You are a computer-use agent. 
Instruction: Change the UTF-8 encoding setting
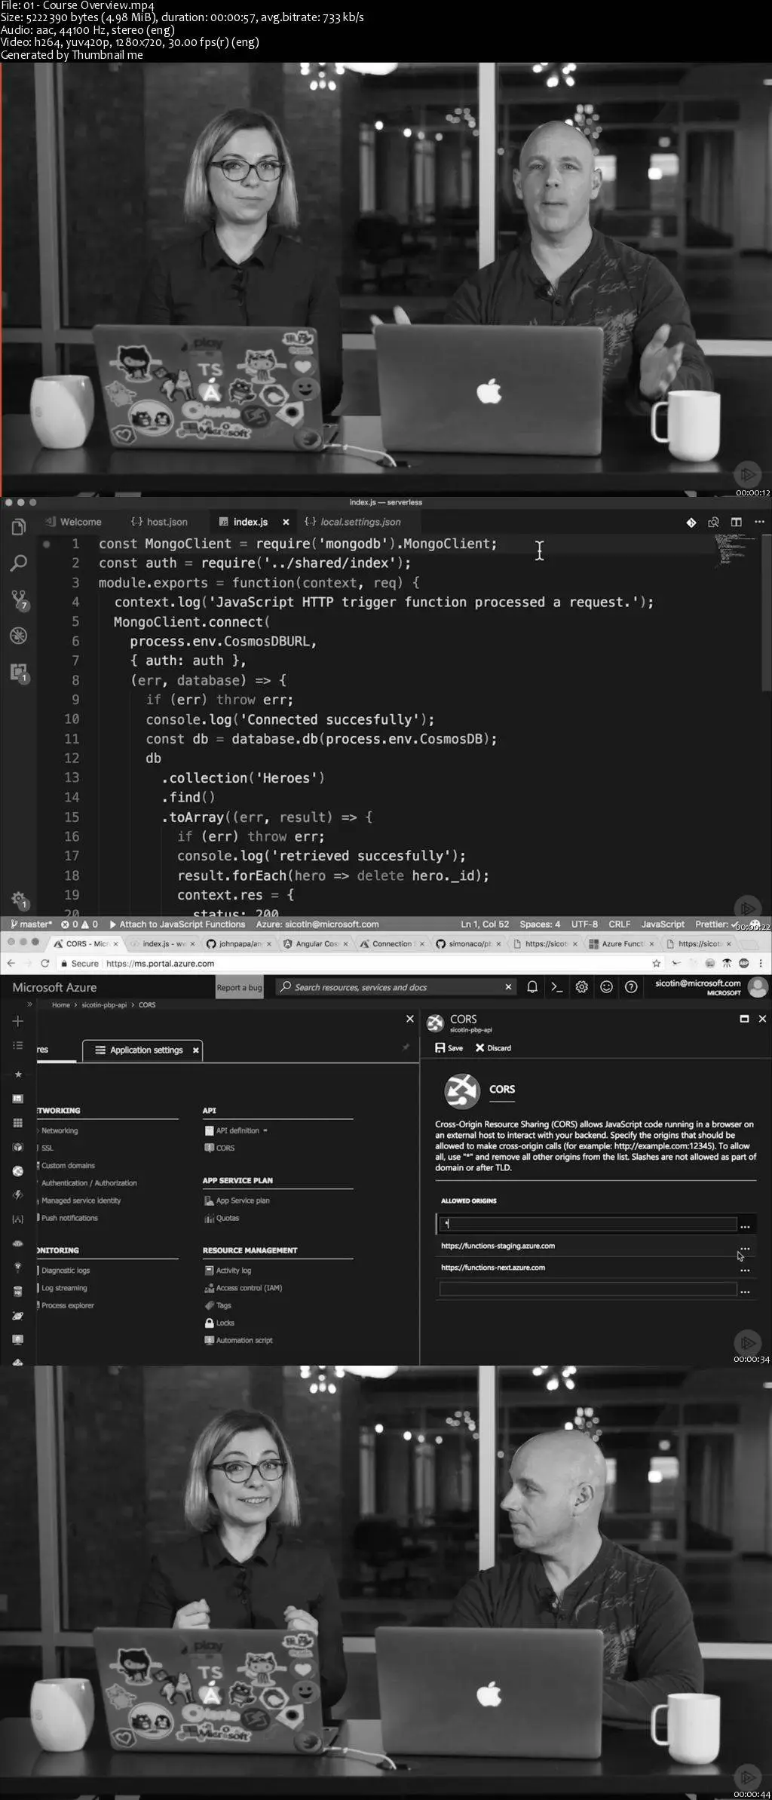[x=584, y=924]
